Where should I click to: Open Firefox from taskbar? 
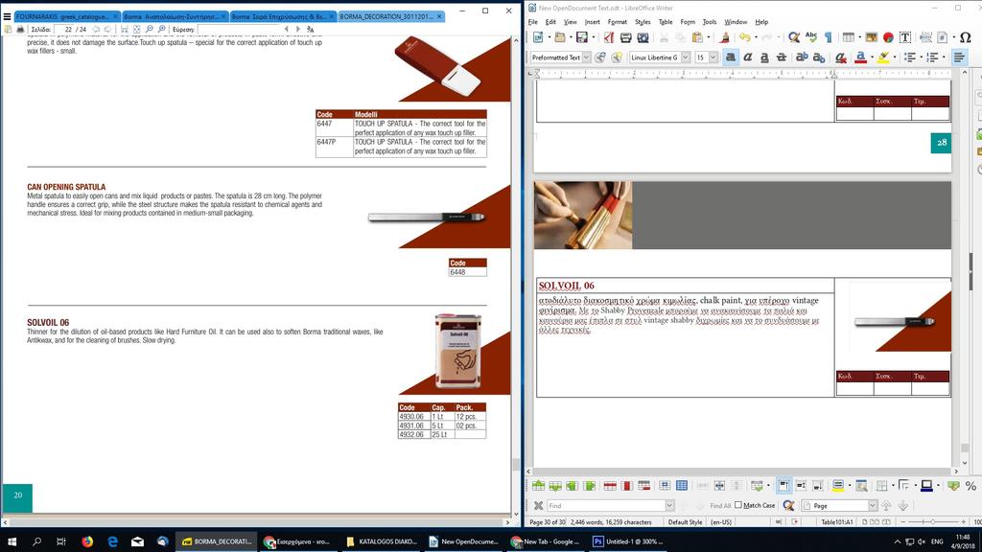(87, 541)
